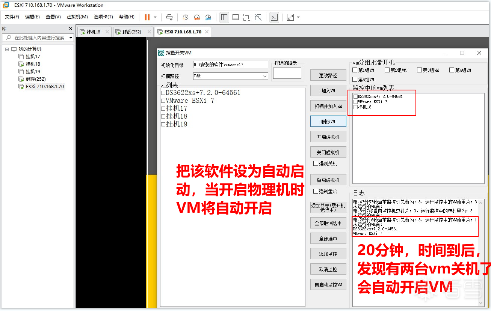Check the 第1组VM group checkbox
491x311 pixels.
355,70
